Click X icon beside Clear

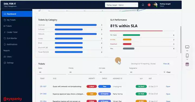tap(164, 72)
